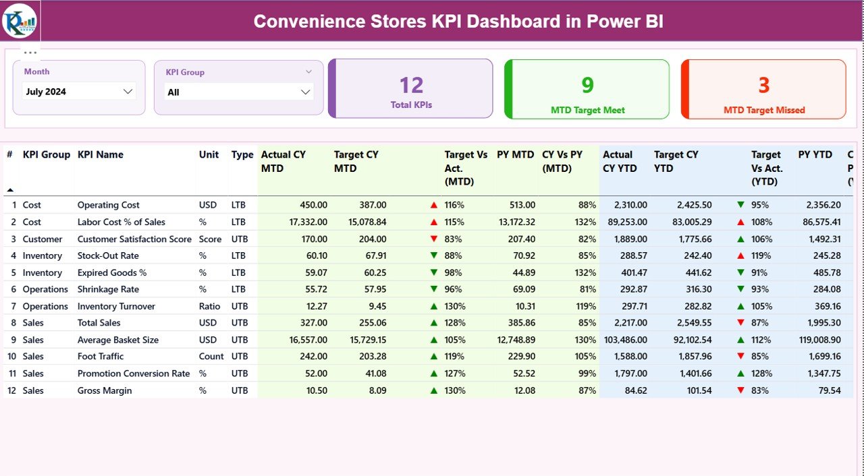Open the ellipsis more-options menu above the slicers
The width and height of the screenshot is (864, 476).
[29, 52]
